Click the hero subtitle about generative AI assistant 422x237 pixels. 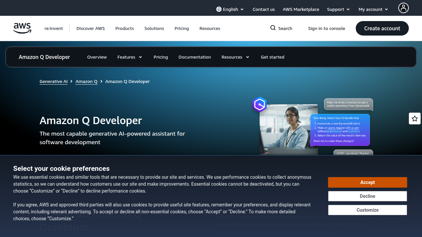112,138
